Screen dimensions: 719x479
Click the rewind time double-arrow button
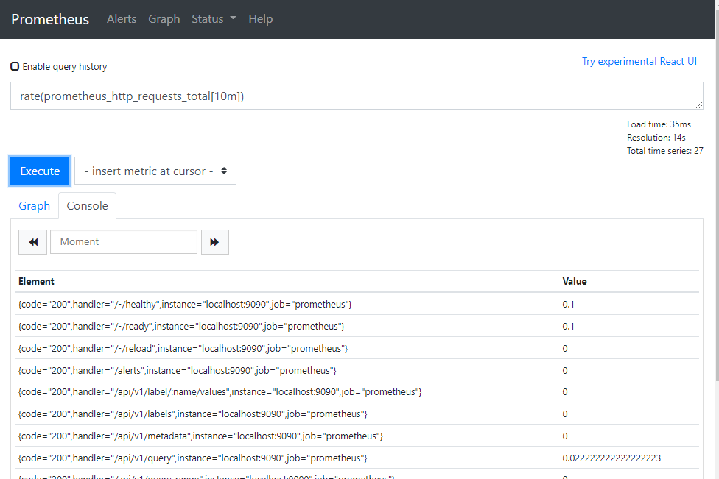click(32, 242)
